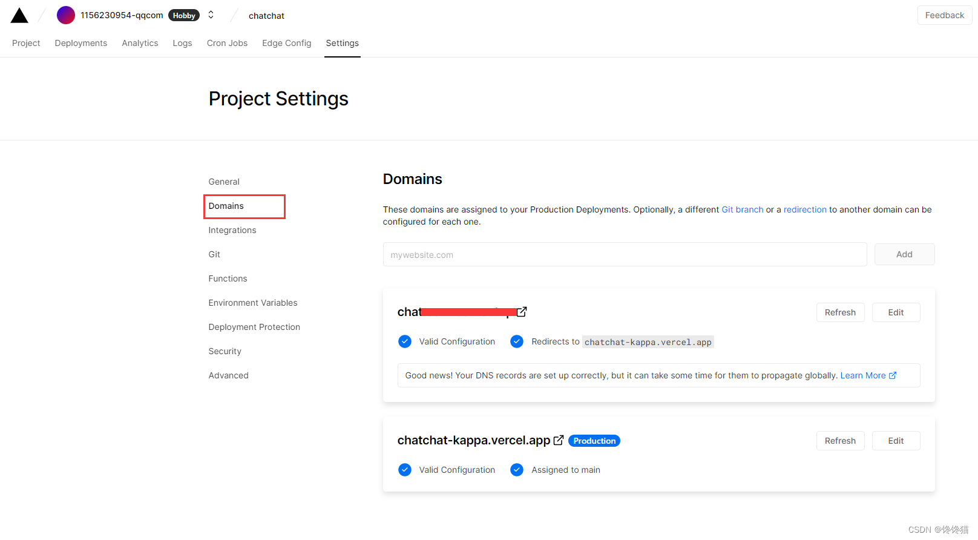Click the Hobby plan badge
Viewport: 978px width, 540px height.
[184, 15]
